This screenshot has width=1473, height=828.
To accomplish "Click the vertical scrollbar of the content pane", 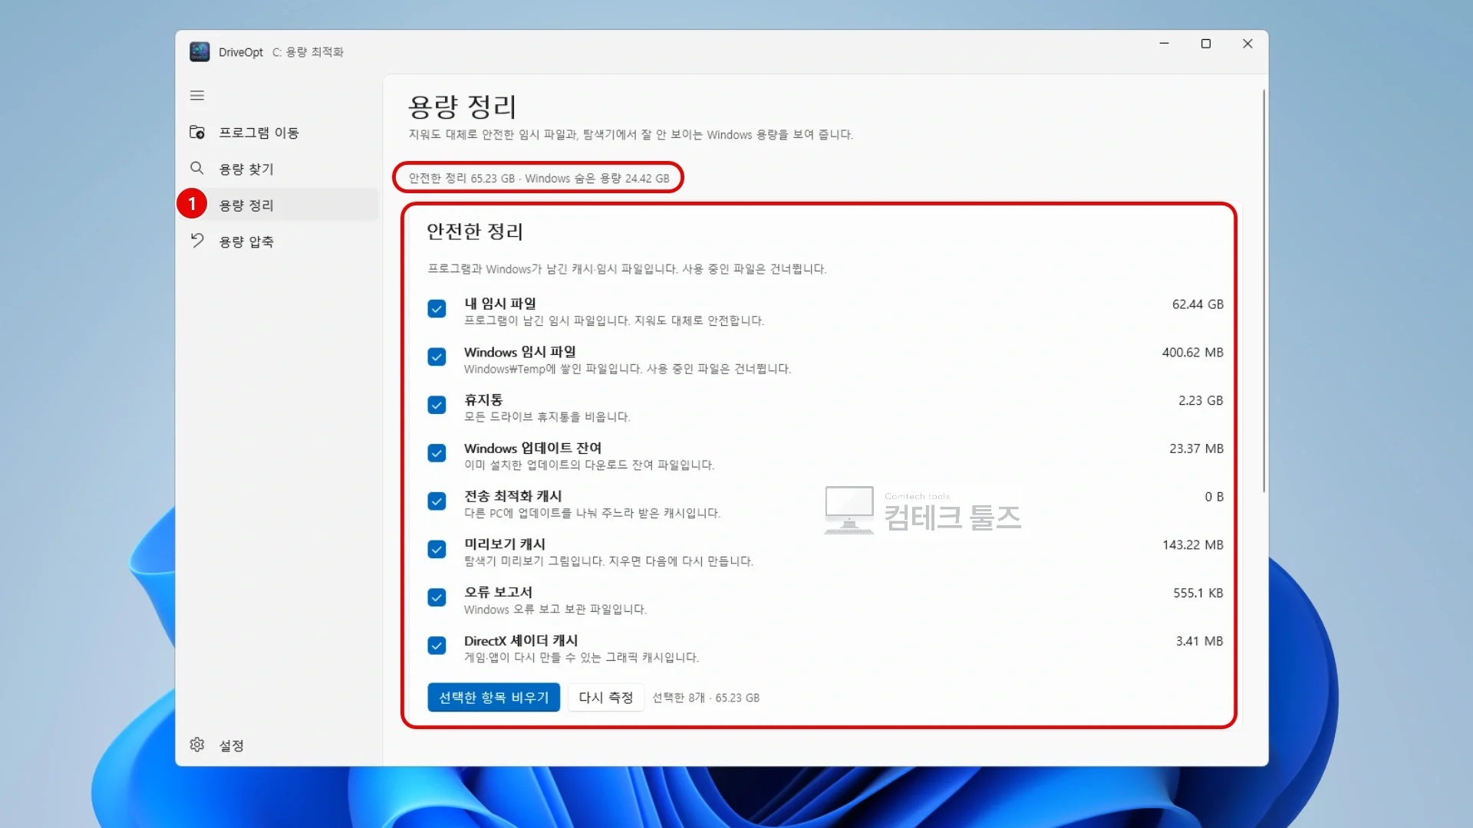I will click(1264, 291).
